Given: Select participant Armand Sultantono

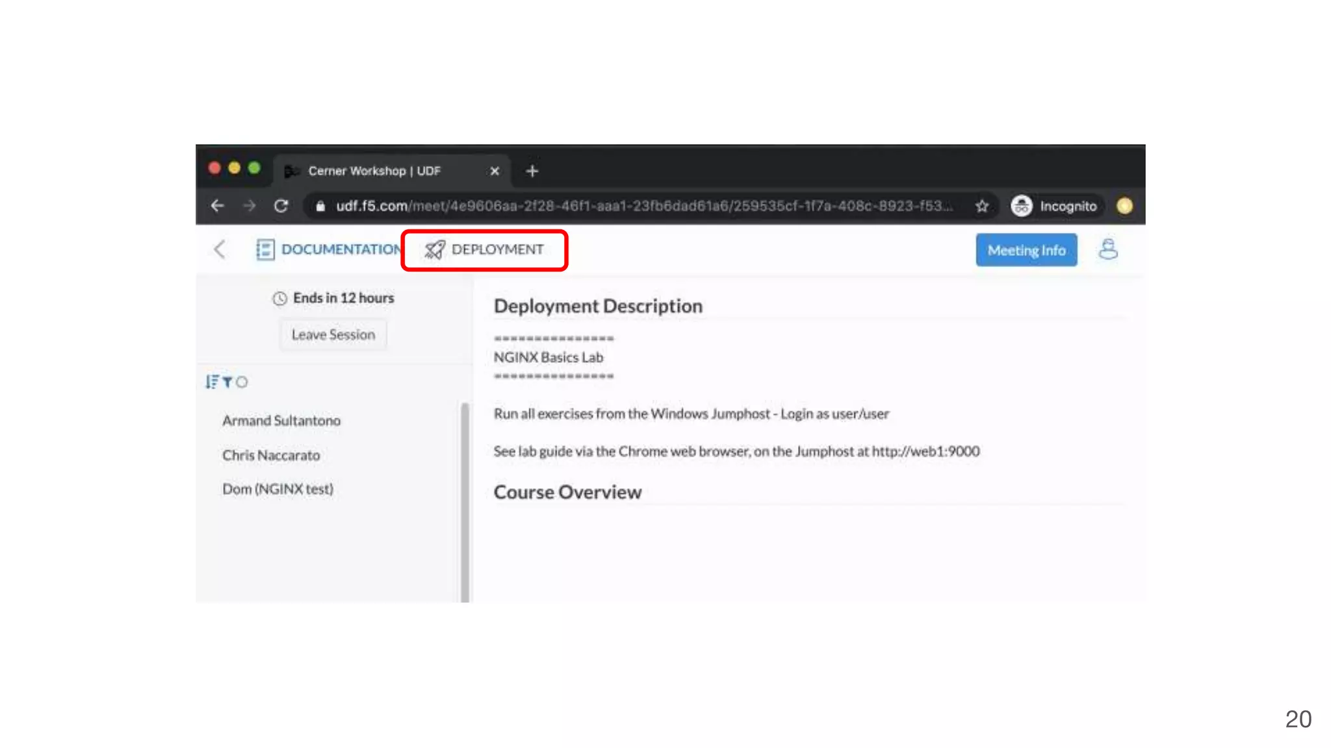Looking at the screenshot, I should (281, 421).
